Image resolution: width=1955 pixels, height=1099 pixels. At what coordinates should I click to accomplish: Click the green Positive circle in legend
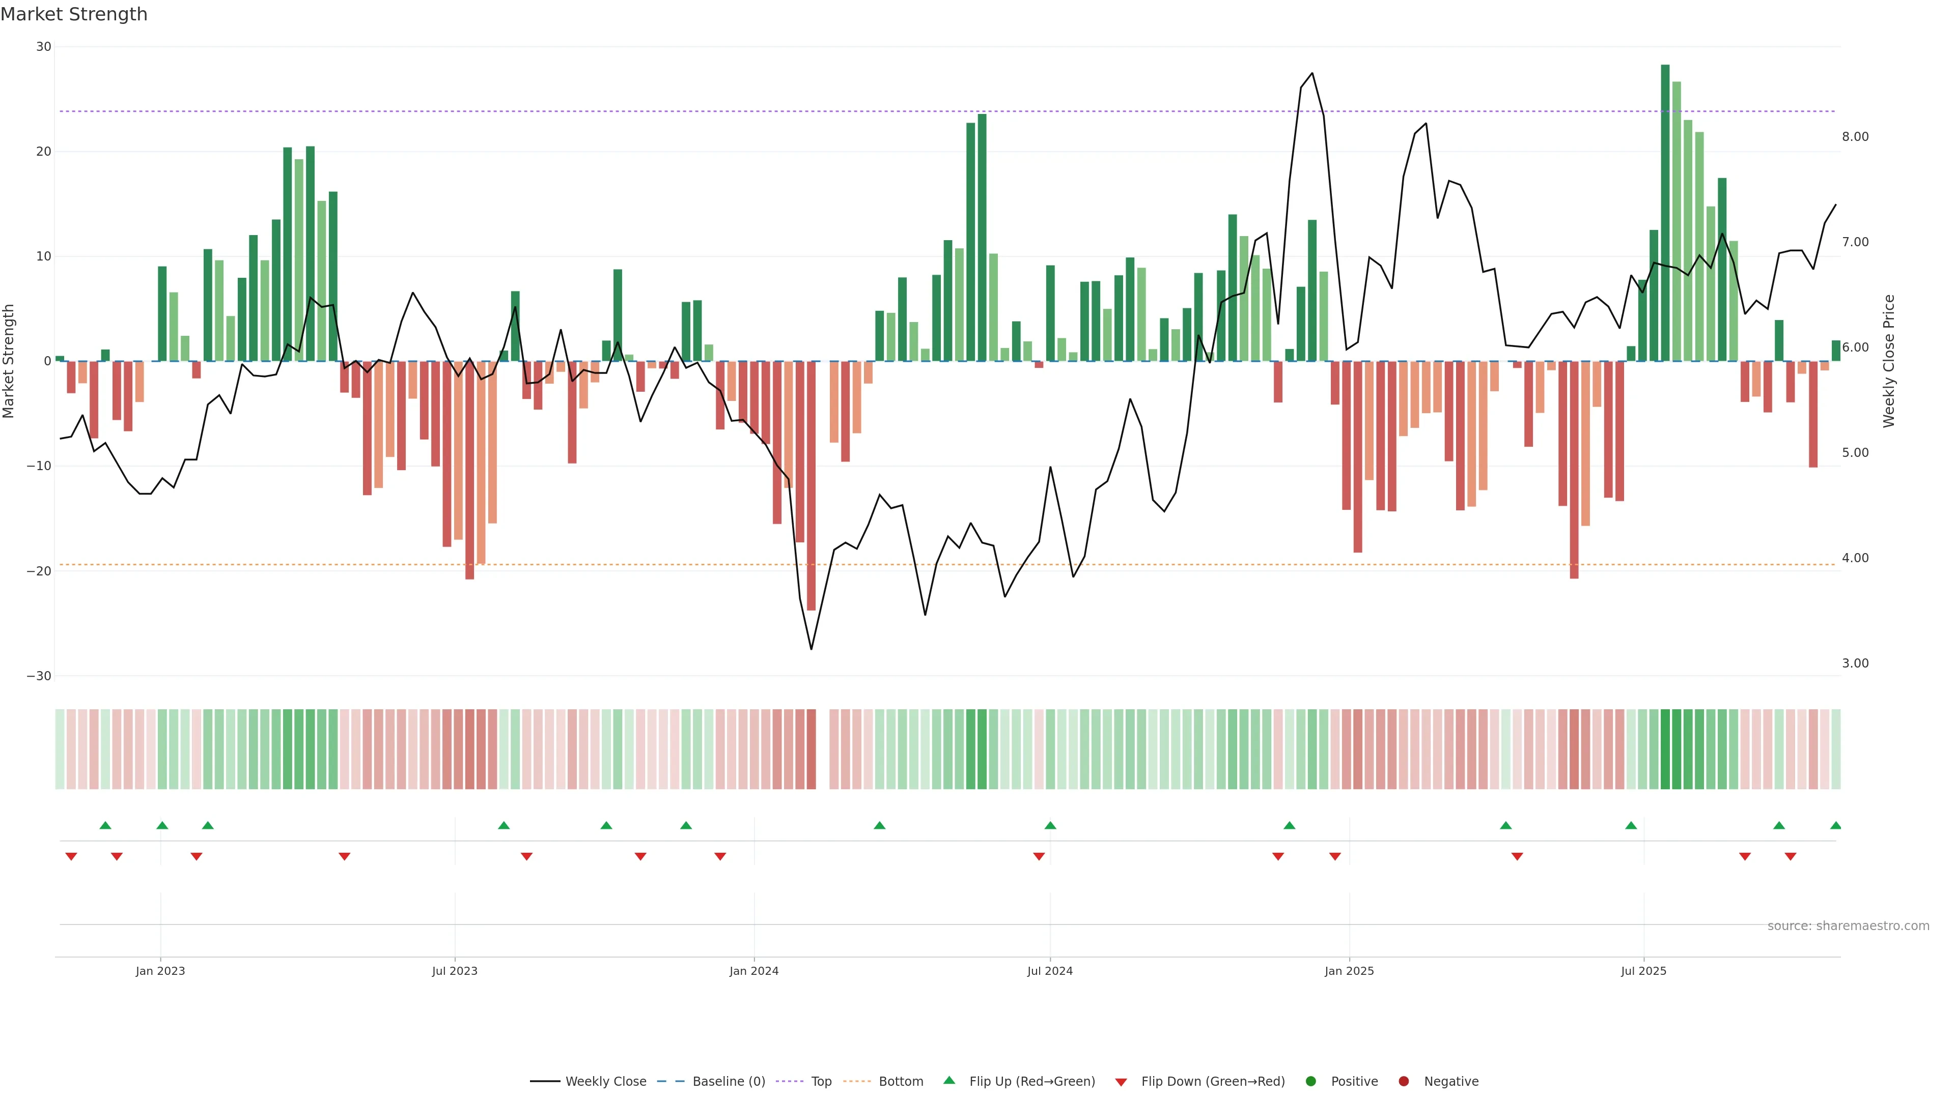click(x=1310, y=1082)
